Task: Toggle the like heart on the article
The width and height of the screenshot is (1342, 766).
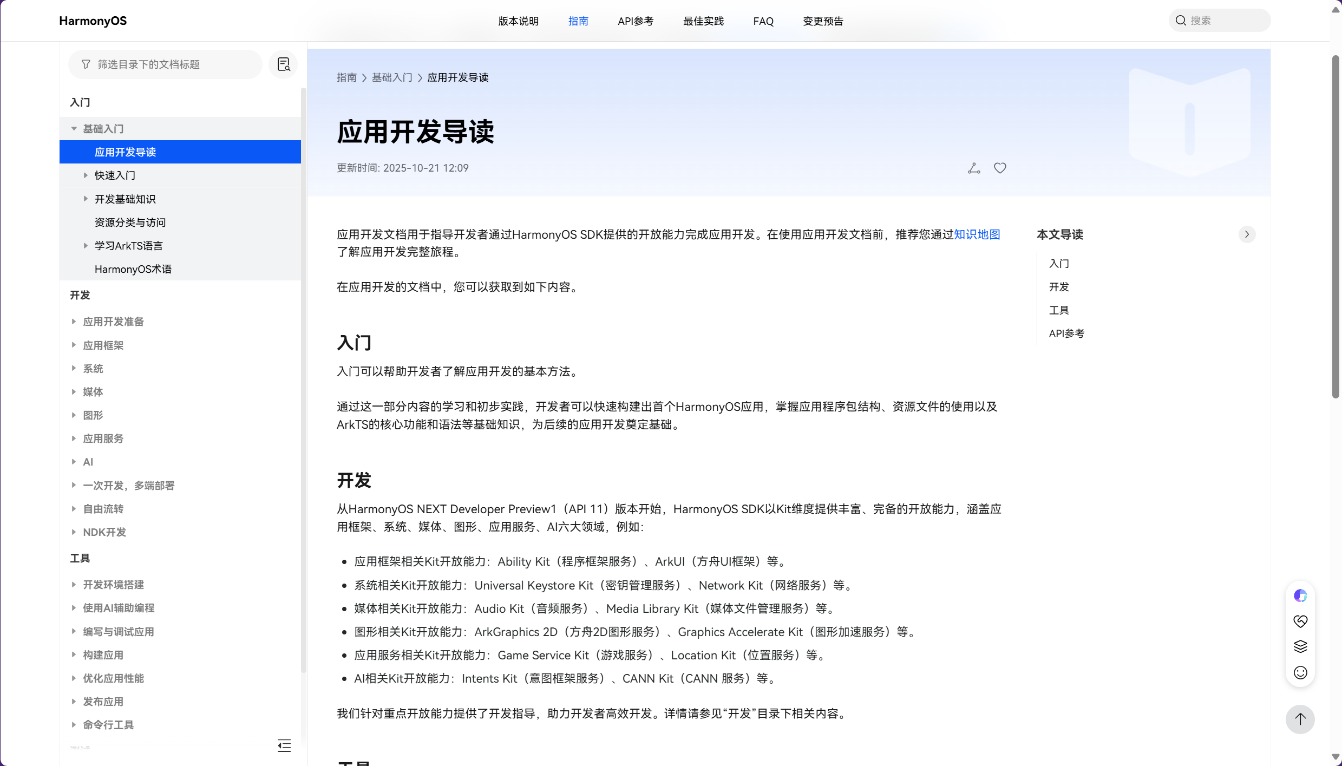Action: pos(999,168)
